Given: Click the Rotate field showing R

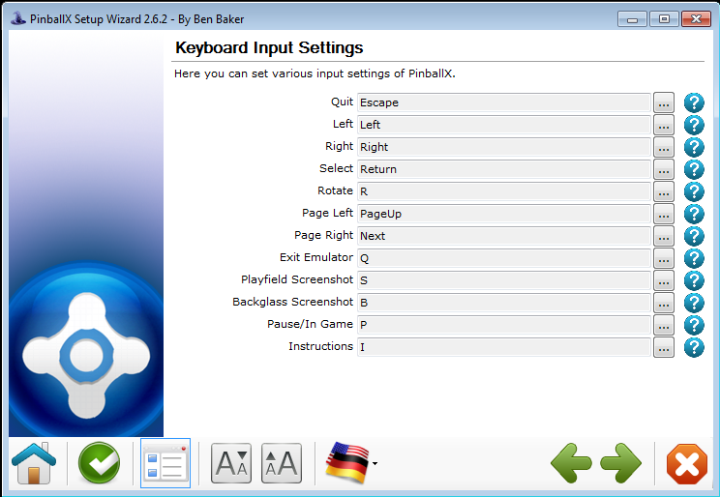Looking at the screenshot, I should [x=504, y=191].
